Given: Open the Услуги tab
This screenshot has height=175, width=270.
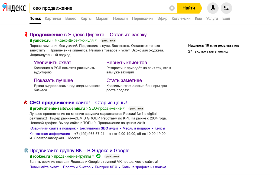Looking at the screenshot, I should tap(212, 18).
